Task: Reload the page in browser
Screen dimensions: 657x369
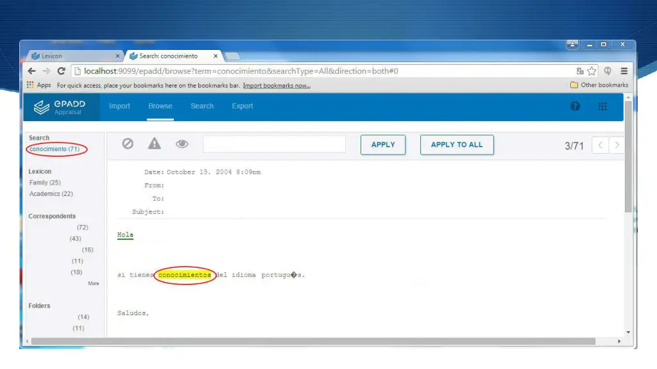Action: pyautogui.click(x=62, y=71)
